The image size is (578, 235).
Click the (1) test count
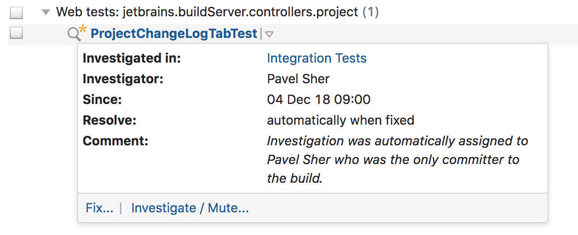pyautogui.click(x=370, y=12)
